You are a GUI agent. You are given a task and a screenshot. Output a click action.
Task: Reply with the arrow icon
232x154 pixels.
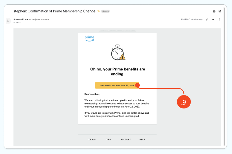213,19
